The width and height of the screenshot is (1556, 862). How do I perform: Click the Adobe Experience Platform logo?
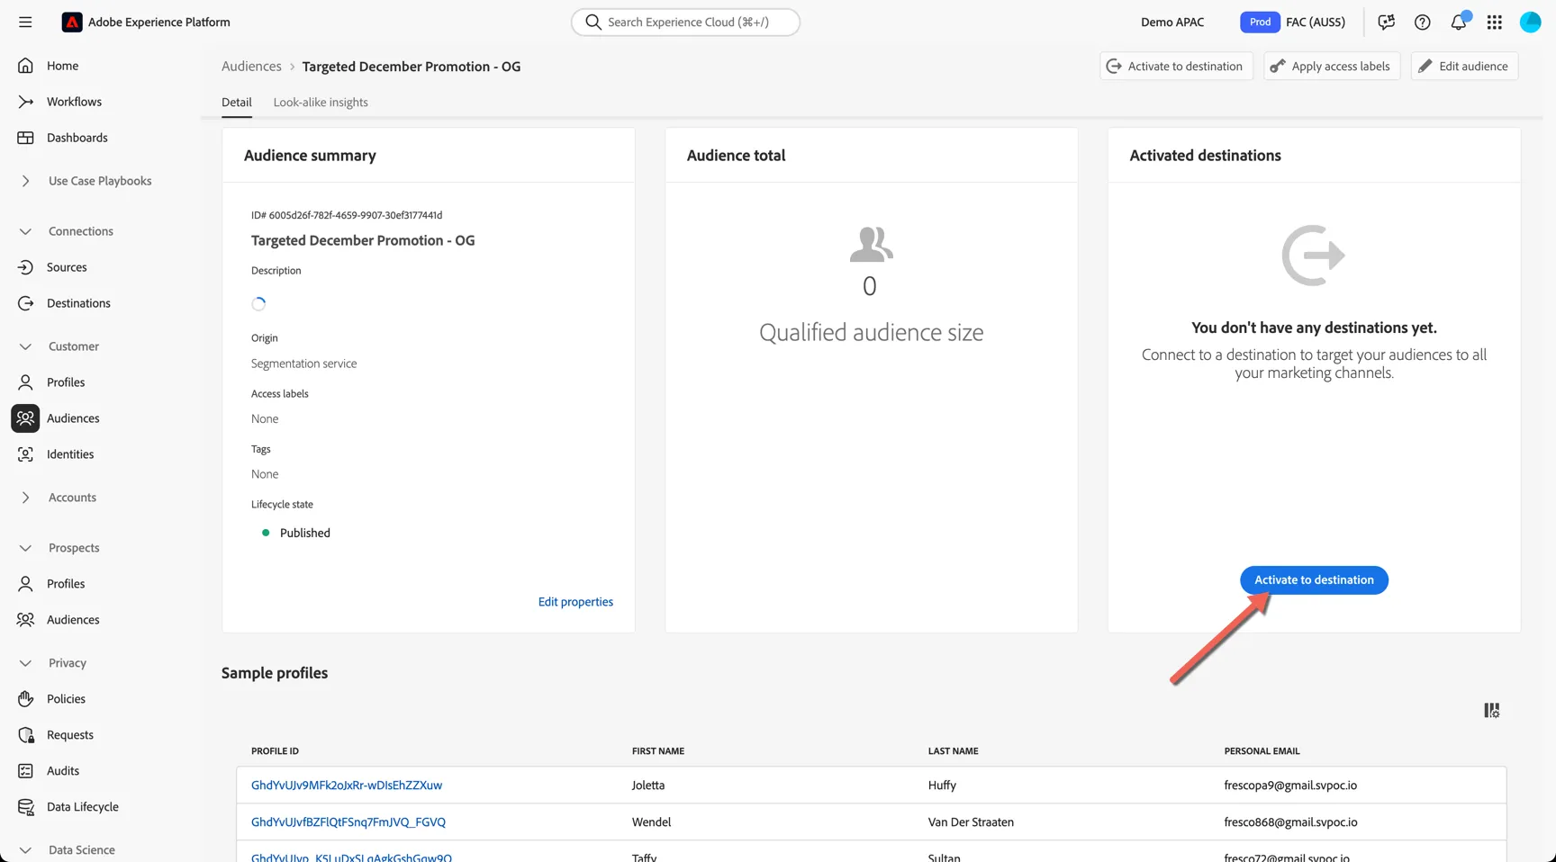pyautogui.click(x=72, y=22)
